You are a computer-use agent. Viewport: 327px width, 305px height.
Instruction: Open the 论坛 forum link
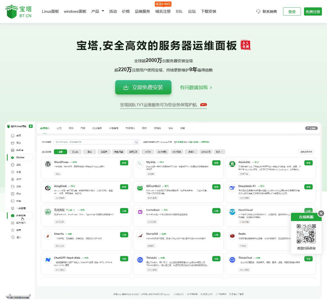pos(192,11)
